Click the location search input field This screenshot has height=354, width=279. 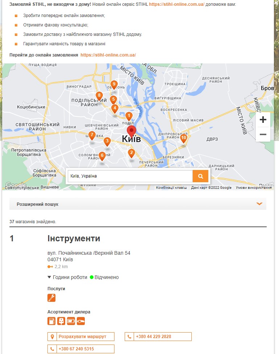(130, 176)
